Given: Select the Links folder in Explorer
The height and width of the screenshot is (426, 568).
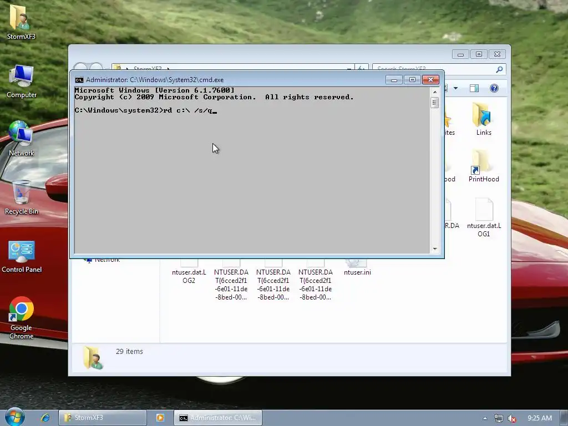Looking at the screenshot, I should (x=484, y=119).
